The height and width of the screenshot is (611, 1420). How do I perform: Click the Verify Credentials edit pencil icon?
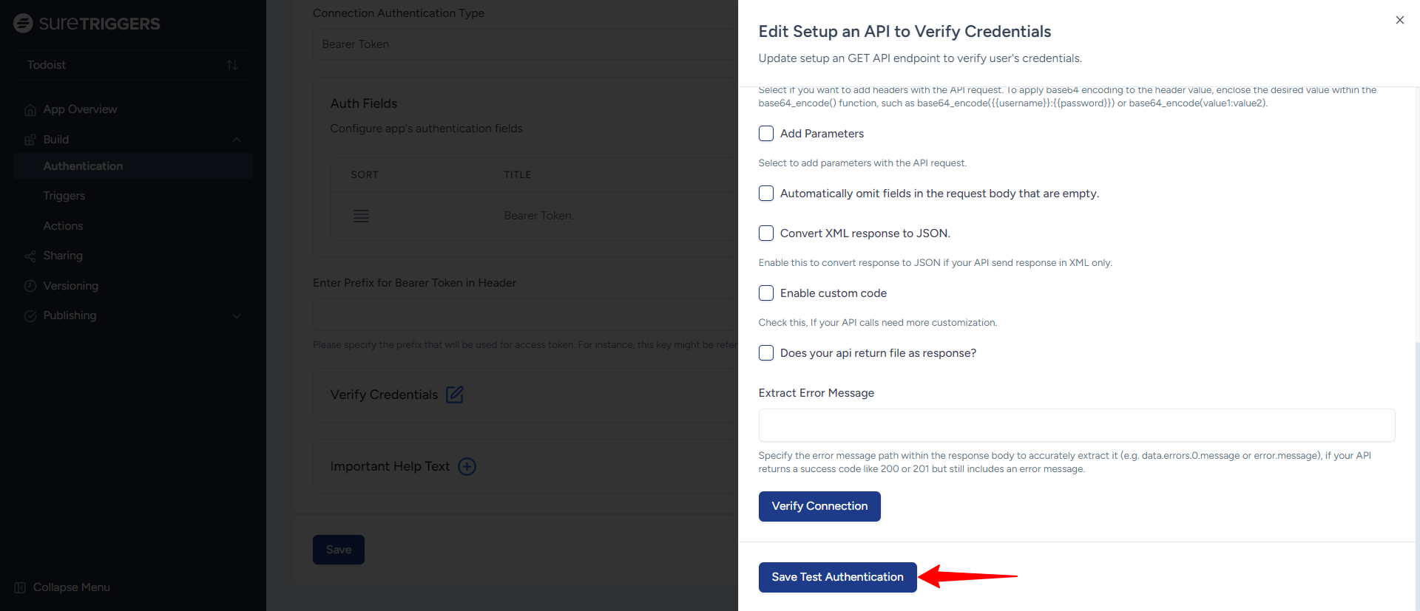click(x=455, y=395)
